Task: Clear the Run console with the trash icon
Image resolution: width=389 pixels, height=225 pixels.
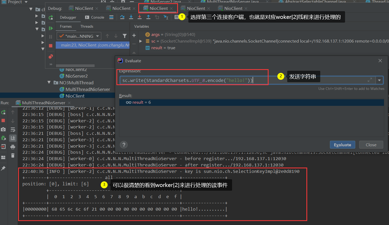Action: click(x=13, y=155)
